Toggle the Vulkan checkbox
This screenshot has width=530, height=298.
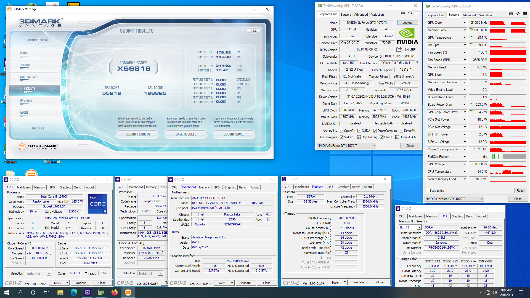click(341, 137)
